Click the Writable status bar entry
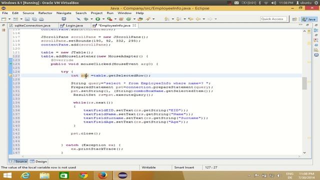Image resolution: width=320 pixels, height=180 pixels. (148, 167)
